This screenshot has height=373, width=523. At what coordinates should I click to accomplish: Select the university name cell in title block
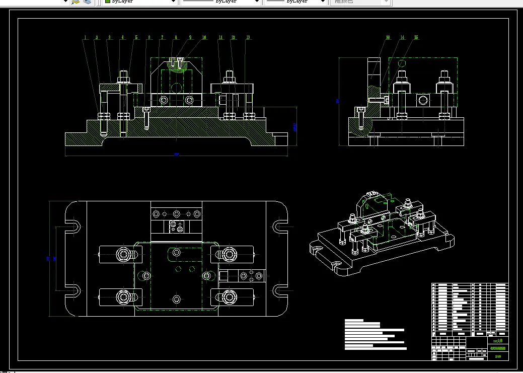pos(497,341)
